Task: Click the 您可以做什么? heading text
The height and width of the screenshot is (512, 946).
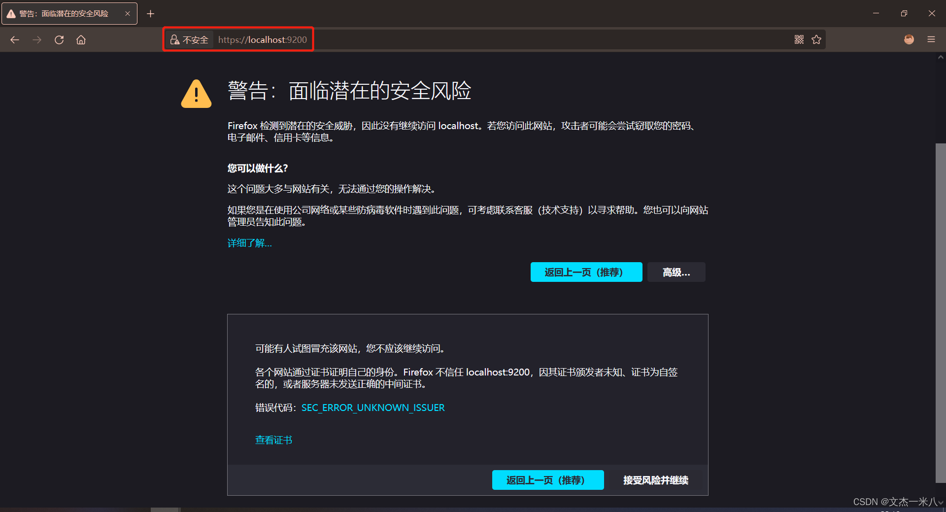Action: coord(257,169)
